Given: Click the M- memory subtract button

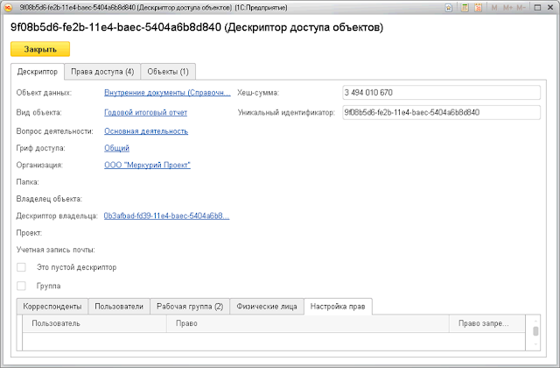Looking at the screenshot, I should click(521, 8).
